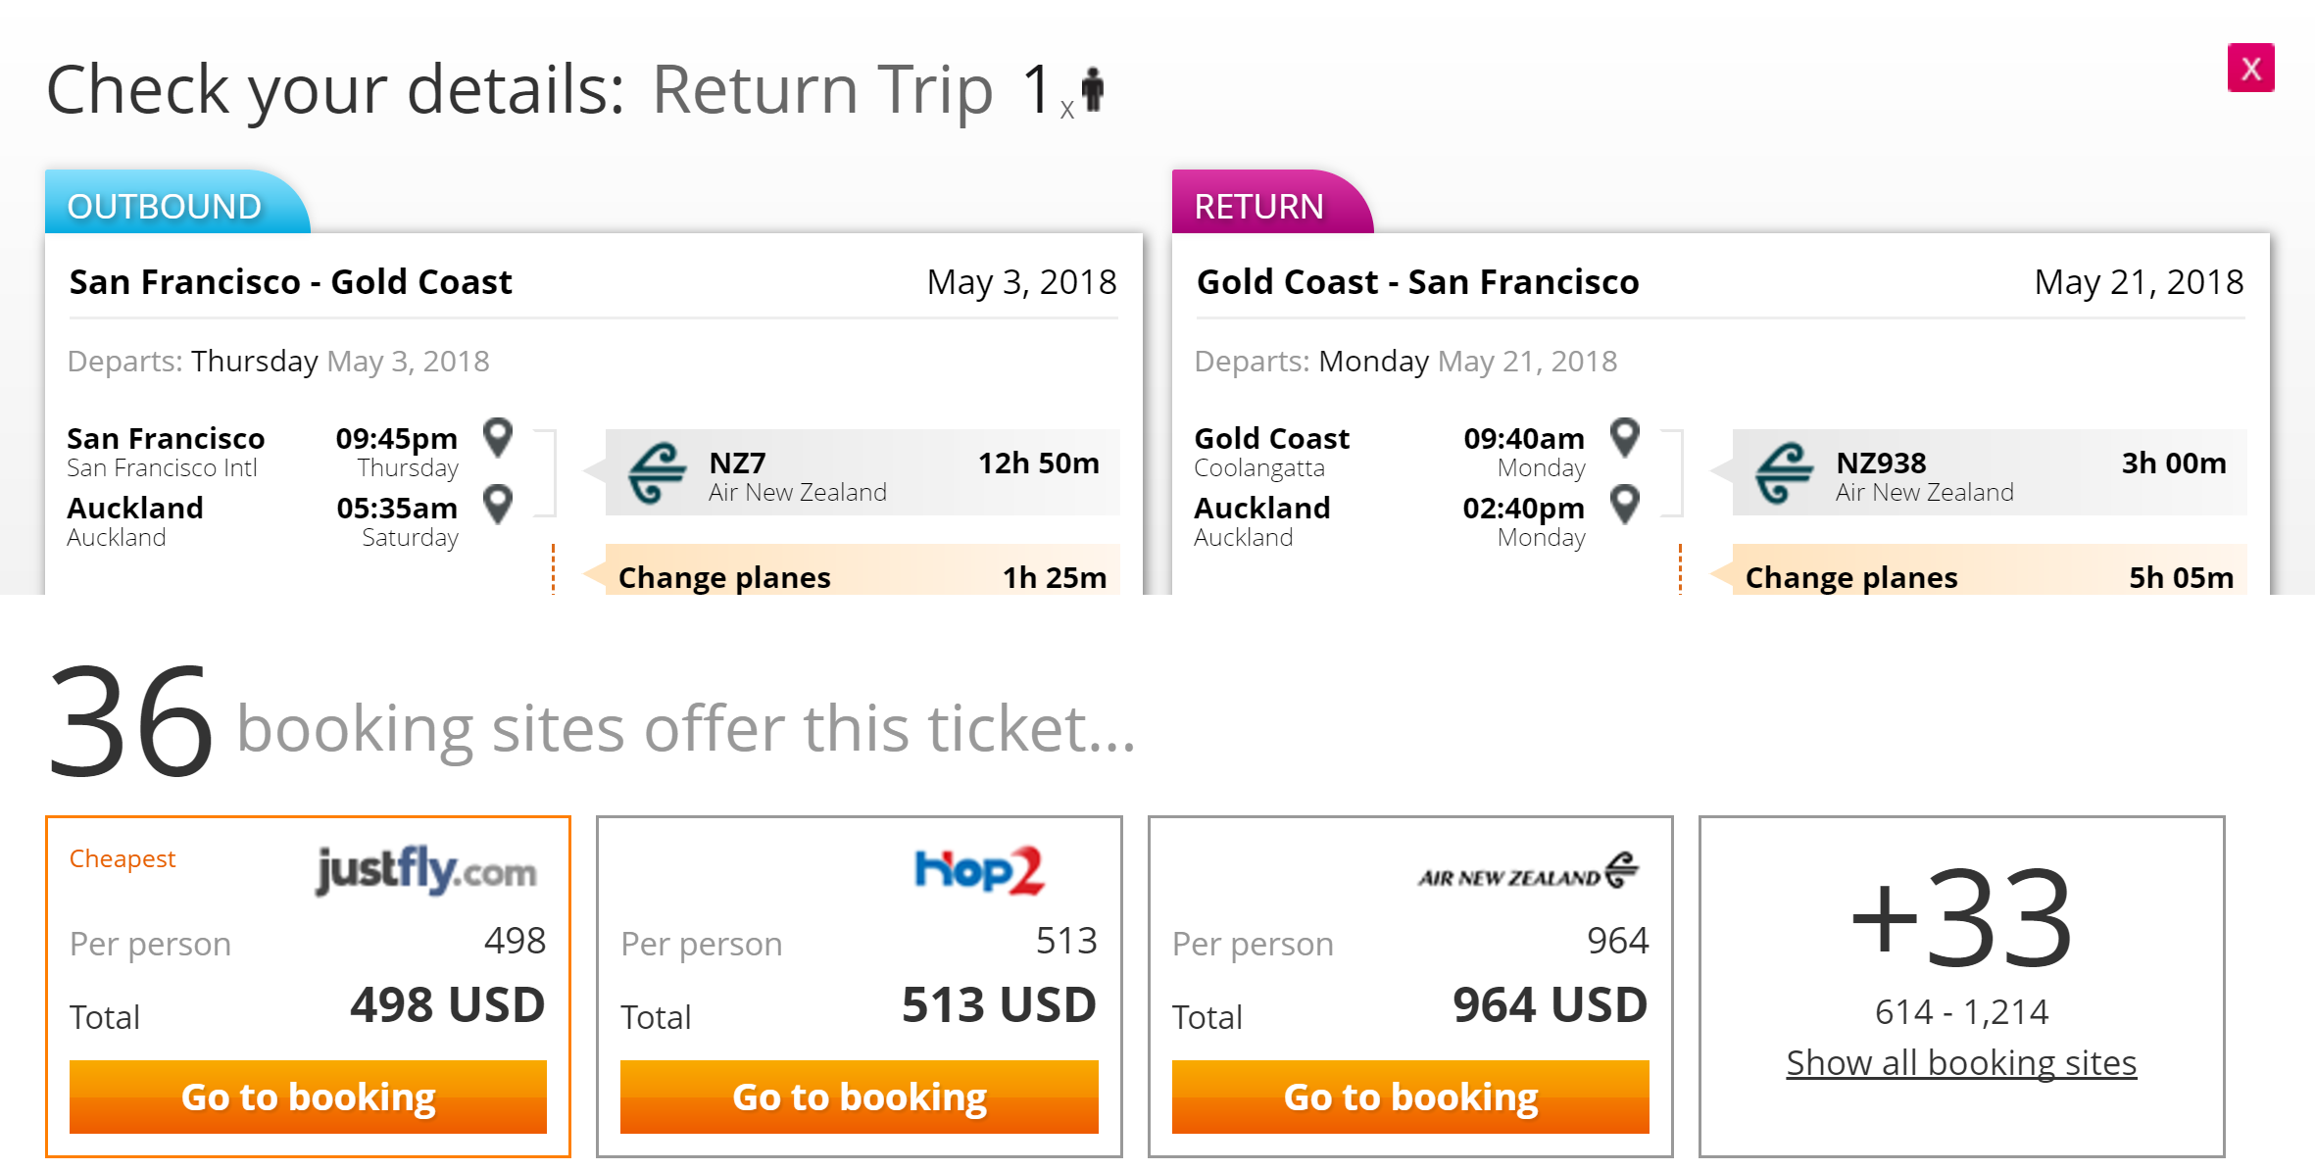Click Air New Zealand logo beside NZ938
Viewport: 2315px width, 1170px height.
(1784, 472)
